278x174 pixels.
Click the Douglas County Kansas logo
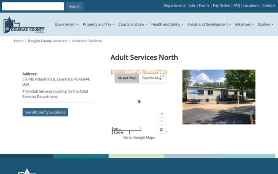pyautogui.click(x=24, y=25)
